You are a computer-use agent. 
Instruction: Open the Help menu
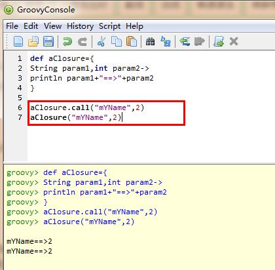coord(134,26)
